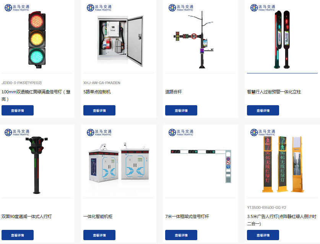Click 查看详情 under 一体化智能机柜
This screenshot has height=244, width=320.
tap(99, 235)
